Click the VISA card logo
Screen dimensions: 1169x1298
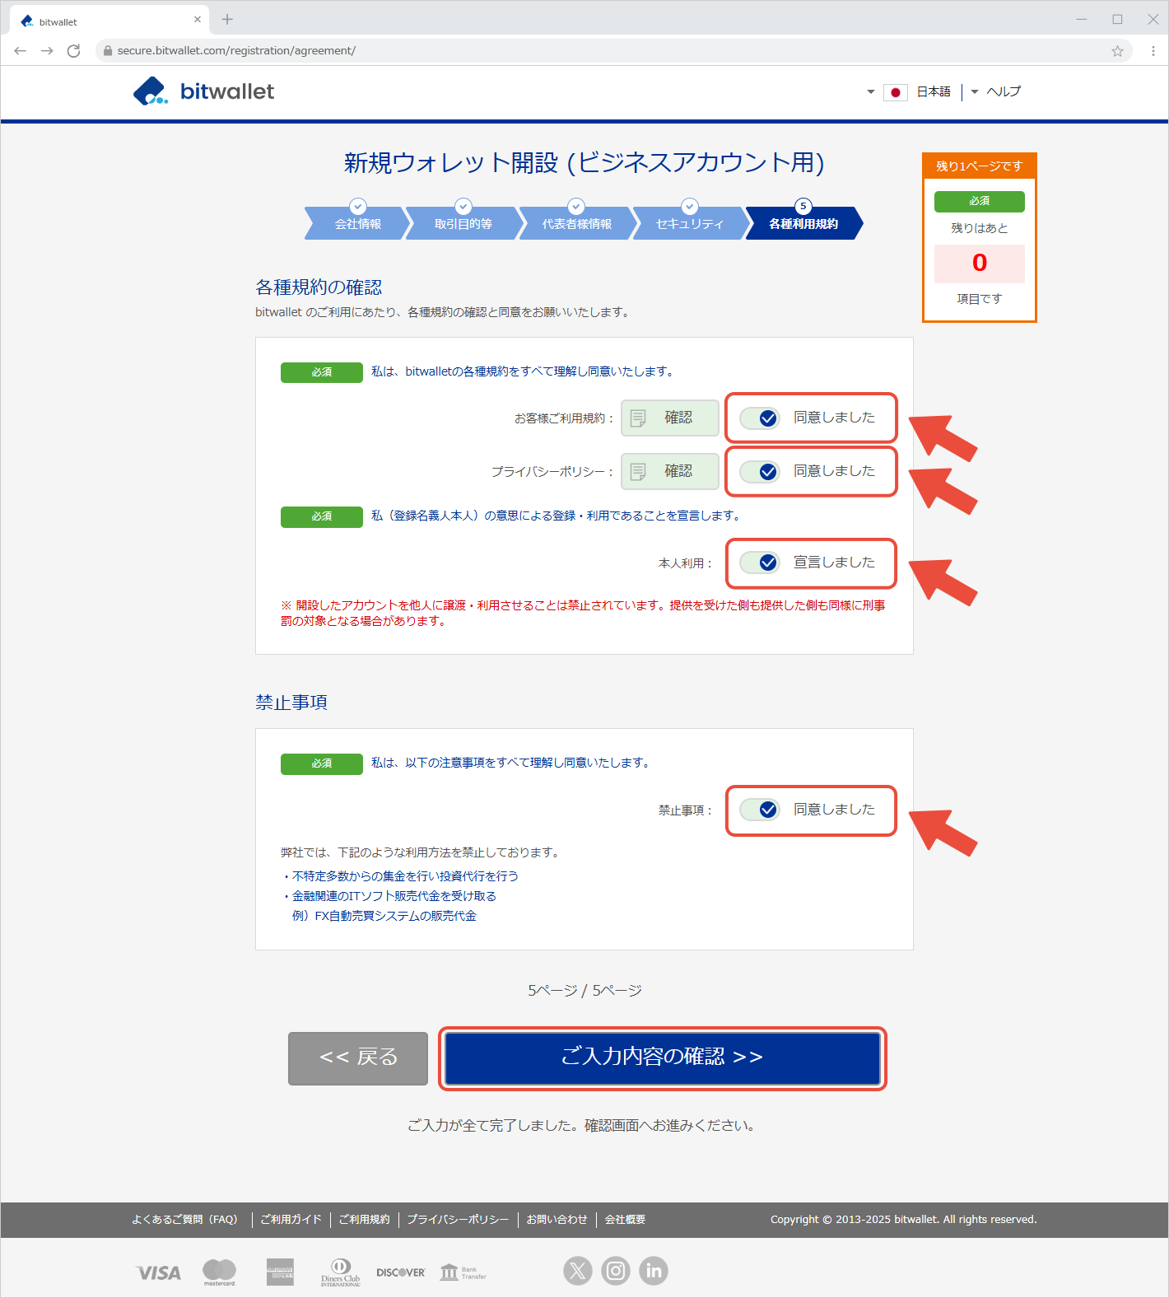click(159, 1272)
